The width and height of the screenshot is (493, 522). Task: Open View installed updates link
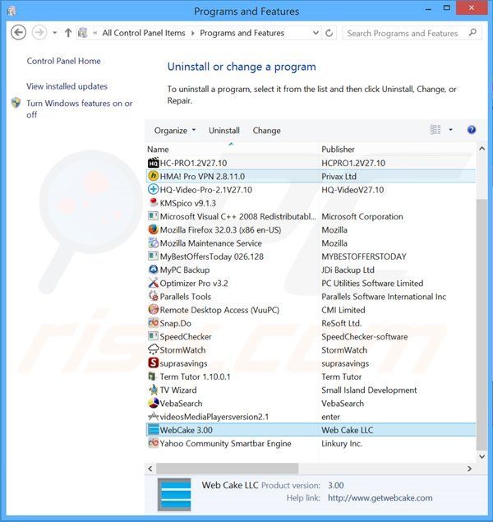[67, 86]
